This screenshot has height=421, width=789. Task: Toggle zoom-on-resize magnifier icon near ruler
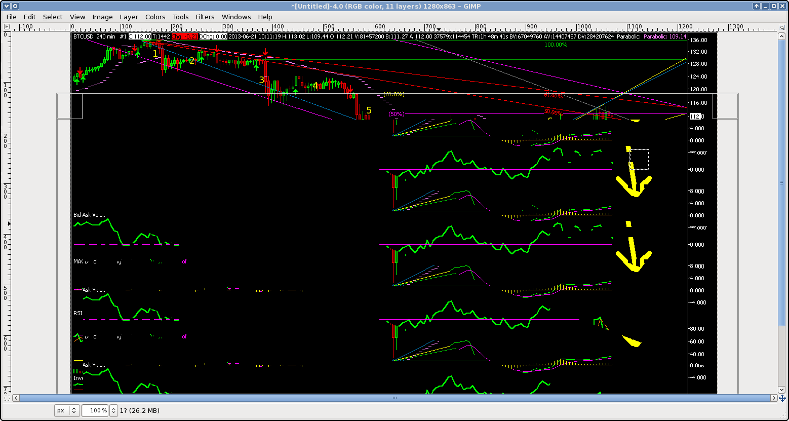(782, 27)
